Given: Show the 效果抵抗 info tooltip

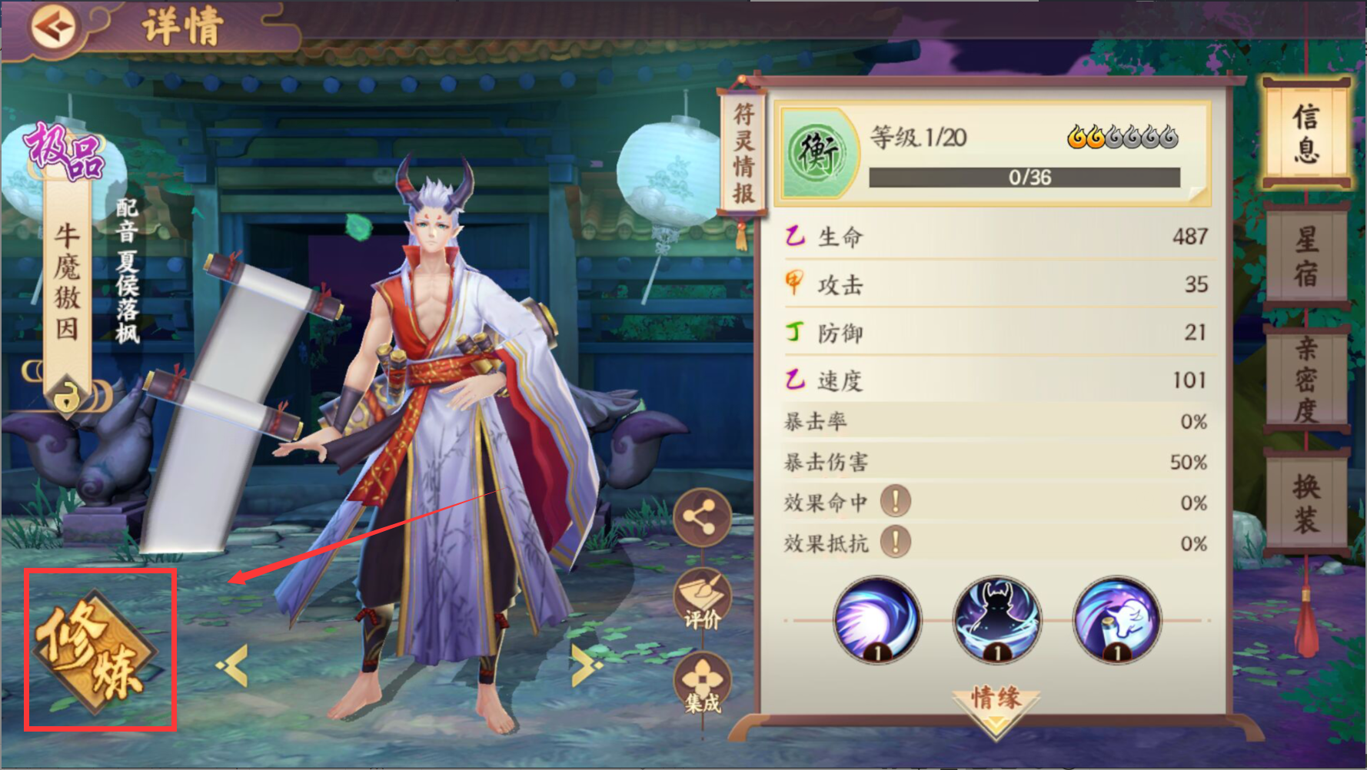Looking at the screenshot, I should point(896,542).
